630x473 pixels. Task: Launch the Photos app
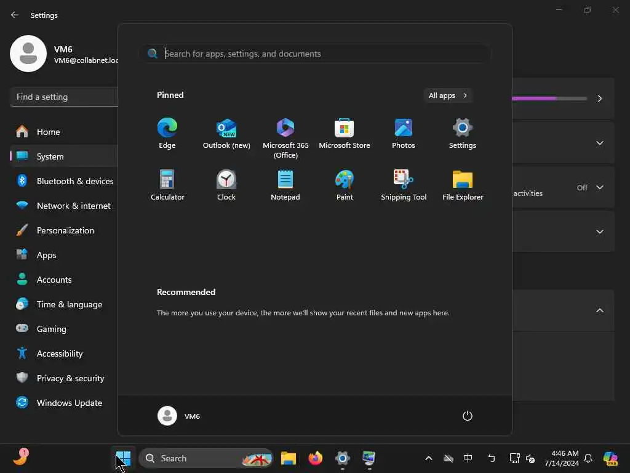pos(404,134)
